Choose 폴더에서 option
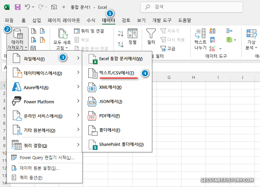Image resolution: width=260 pixels, height=187 pixels. click(x=117, y=130)
